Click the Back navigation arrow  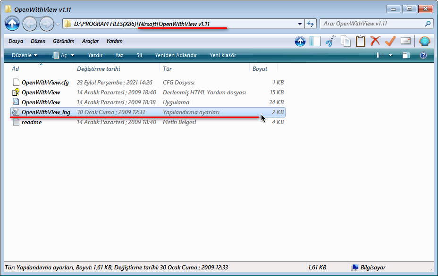[x=30, y=24]
